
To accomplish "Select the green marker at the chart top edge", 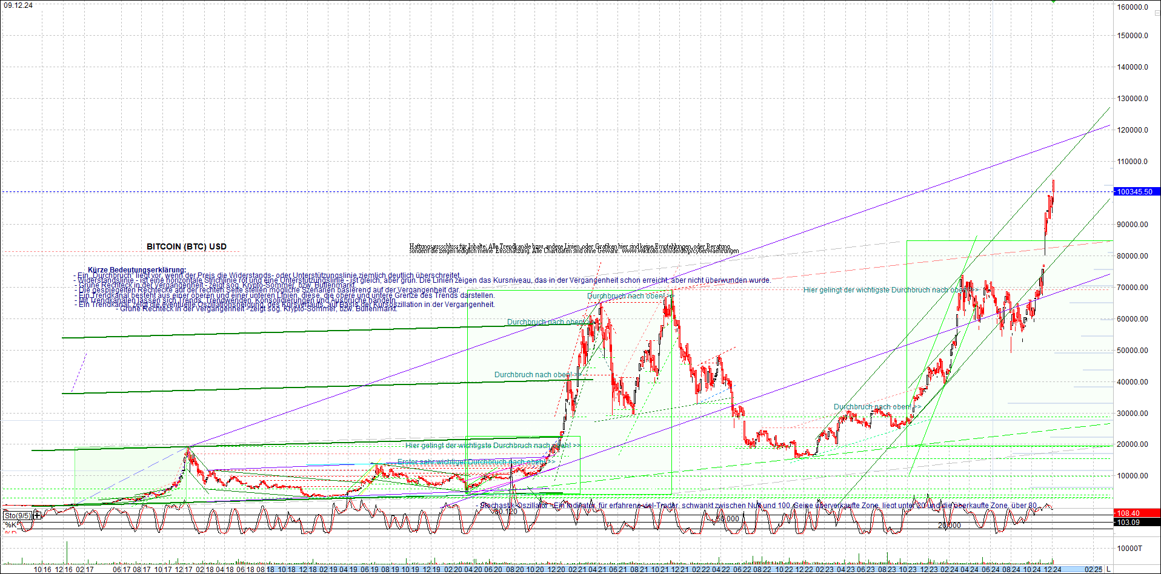I will (x=1054, y=1).
